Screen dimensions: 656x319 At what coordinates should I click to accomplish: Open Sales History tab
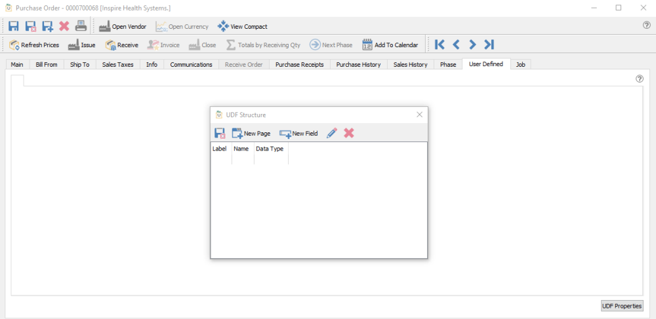click(x=411, y=64)
